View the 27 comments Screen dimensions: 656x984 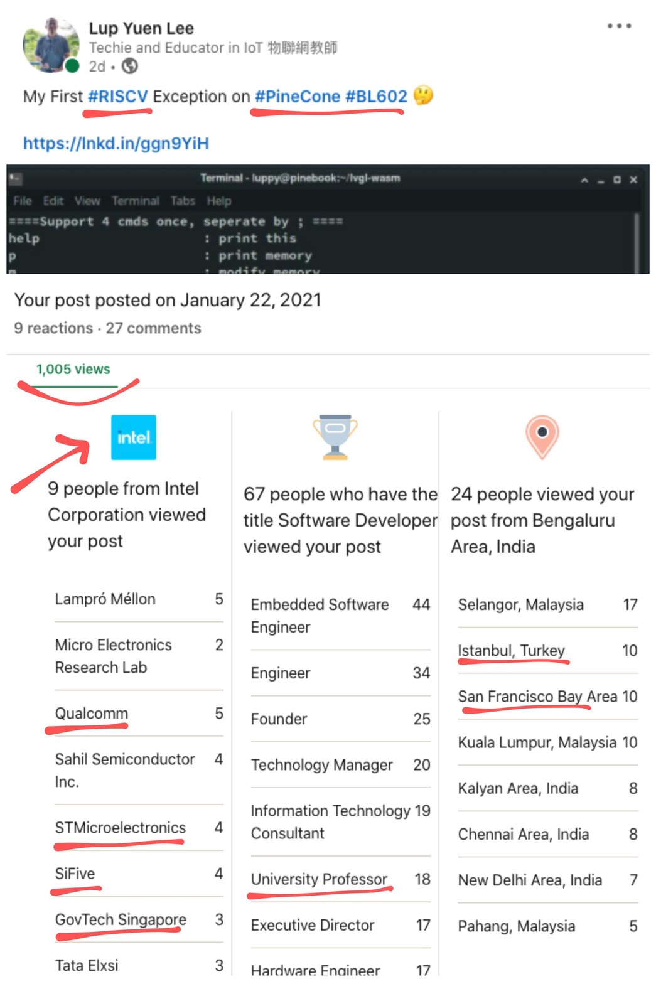pos(153,328)
